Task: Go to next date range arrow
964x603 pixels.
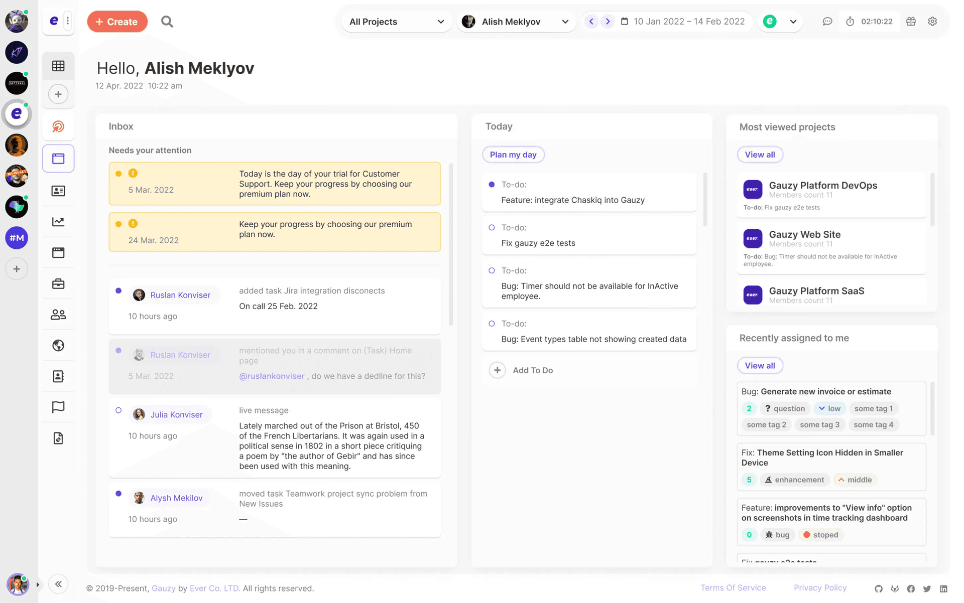Action: [x=608, y=22]
